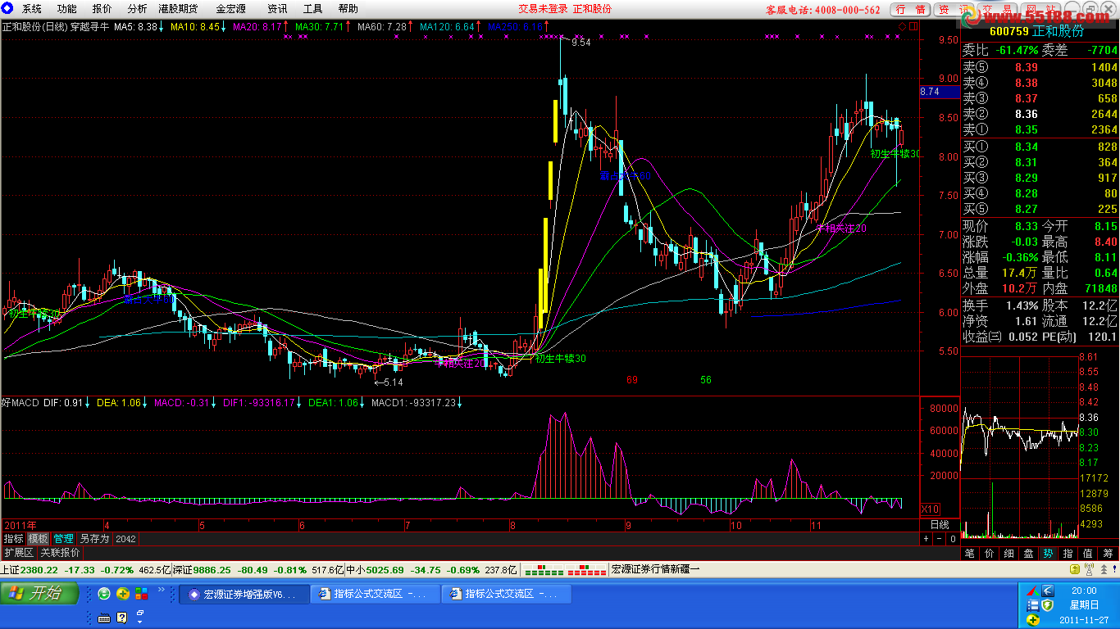Screen dimensions: 1120x629
Task: Switch the mini chart to 势 view
Action: [1049, 554]
